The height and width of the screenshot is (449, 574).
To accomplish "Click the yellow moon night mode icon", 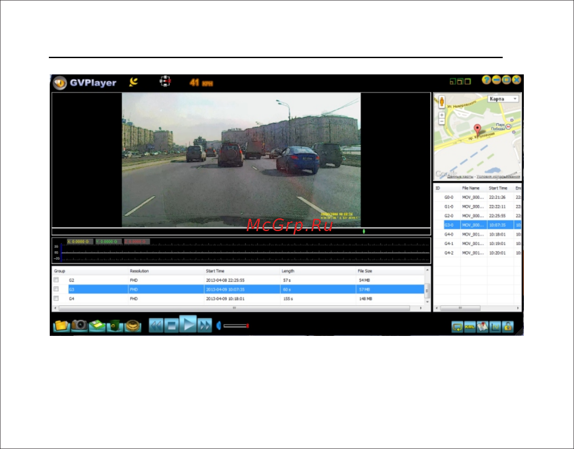I will click(133, 82).
